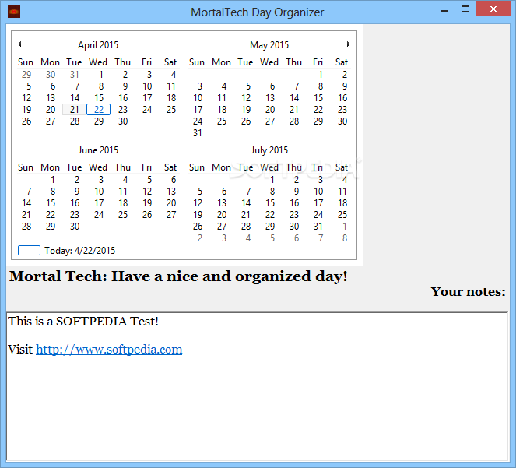Maximize the MortalTech Day Organizer window

[465, 9]
